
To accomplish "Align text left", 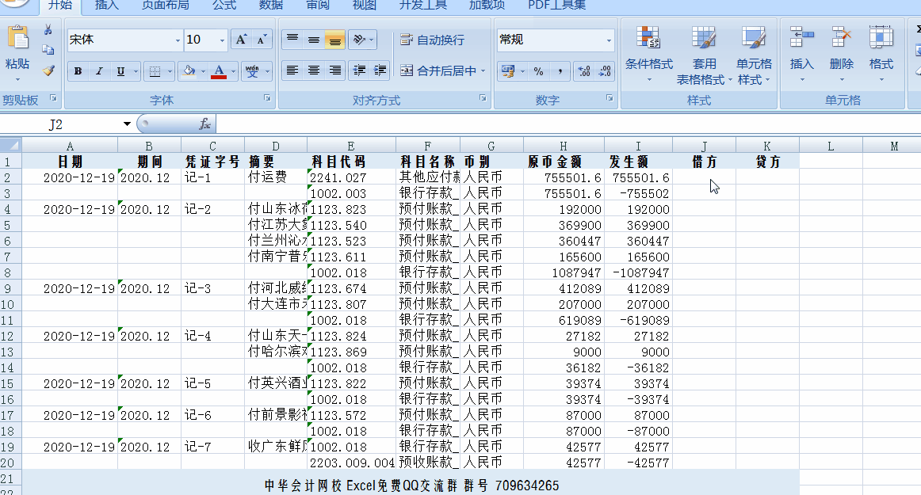I will click(x=292, y=71).
